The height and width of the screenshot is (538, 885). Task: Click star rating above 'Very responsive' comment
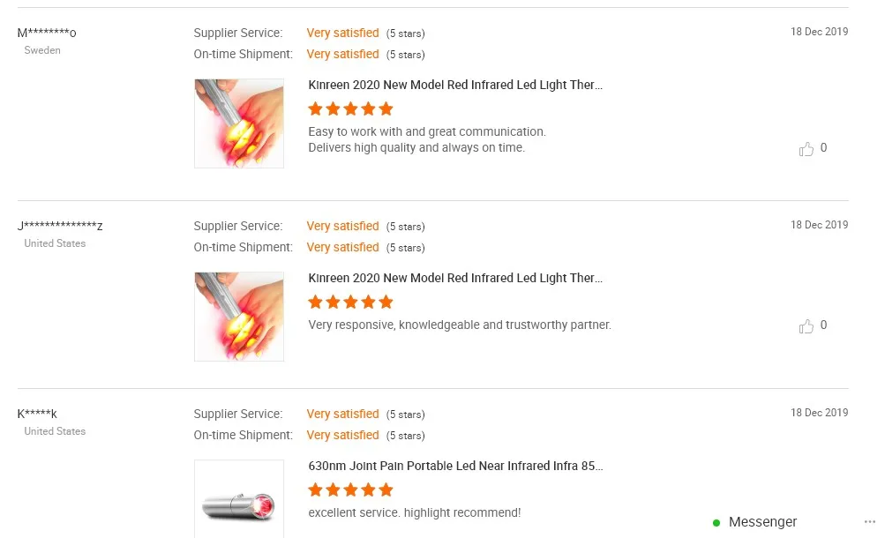point(350,303)
